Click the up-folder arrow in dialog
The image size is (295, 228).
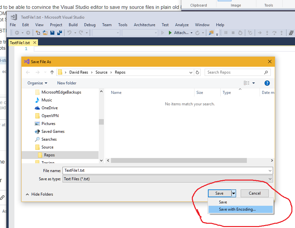pyautogui.click(x=52, y=72)
